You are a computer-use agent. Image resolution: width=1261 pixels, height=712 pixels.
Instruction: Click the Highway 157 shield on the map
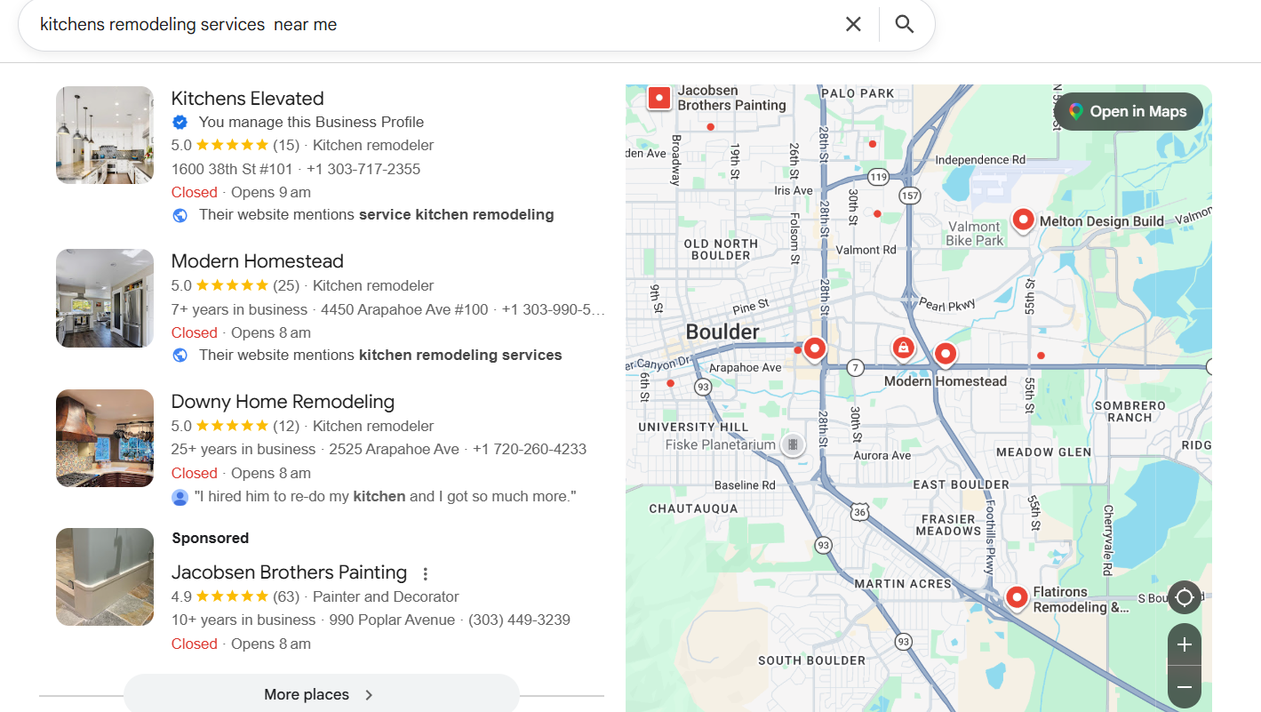coord(909,195)
